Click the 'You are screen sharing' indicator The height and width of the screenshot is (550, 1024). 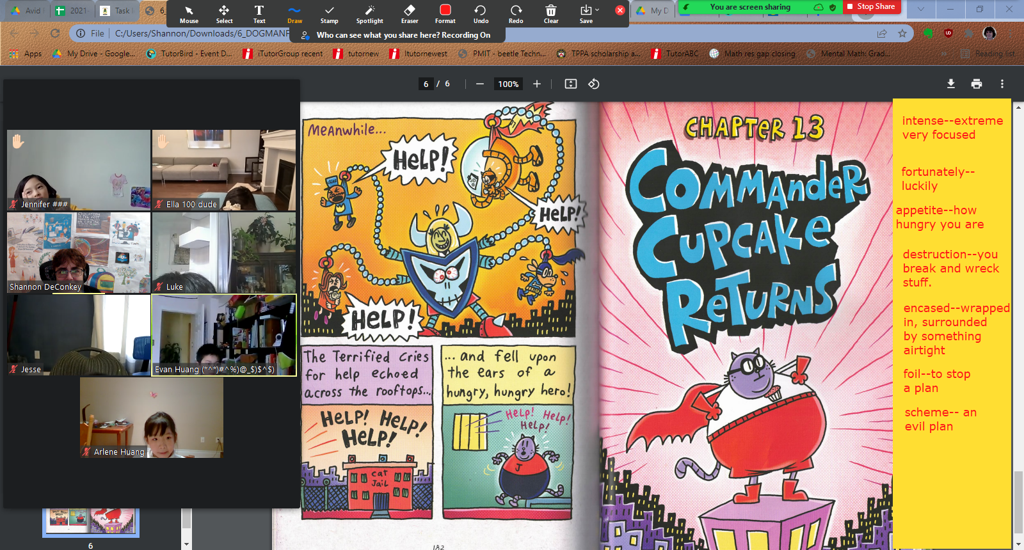click(750, 7)
